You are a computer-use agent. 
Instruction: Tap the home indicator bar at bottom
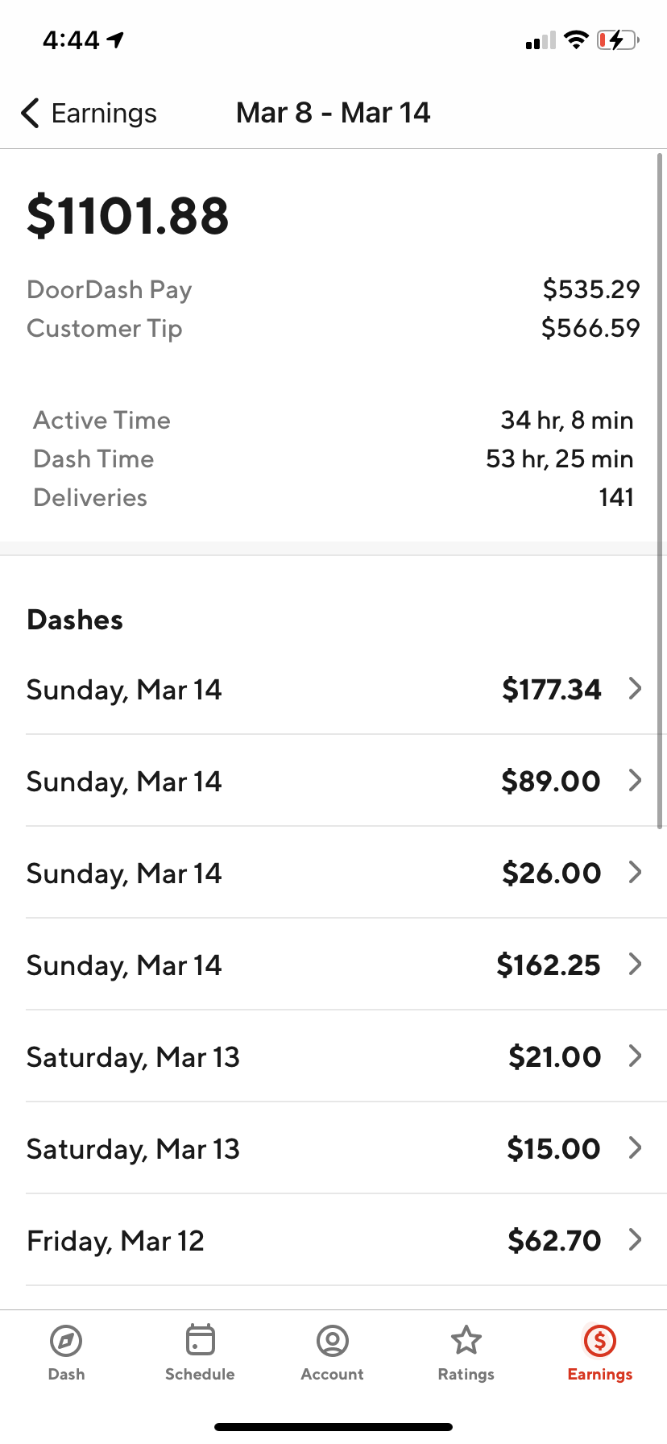333,1427
